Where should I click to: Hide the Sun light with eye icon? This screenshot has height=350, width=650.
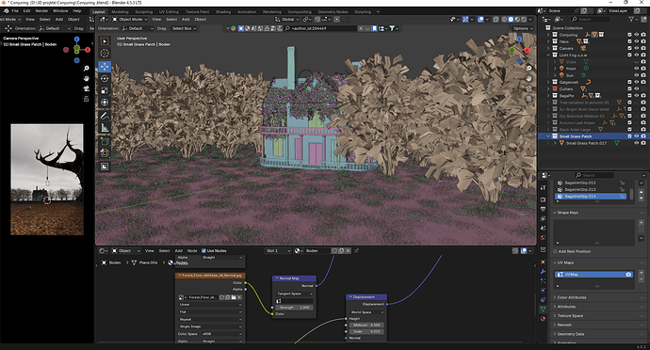636,75
